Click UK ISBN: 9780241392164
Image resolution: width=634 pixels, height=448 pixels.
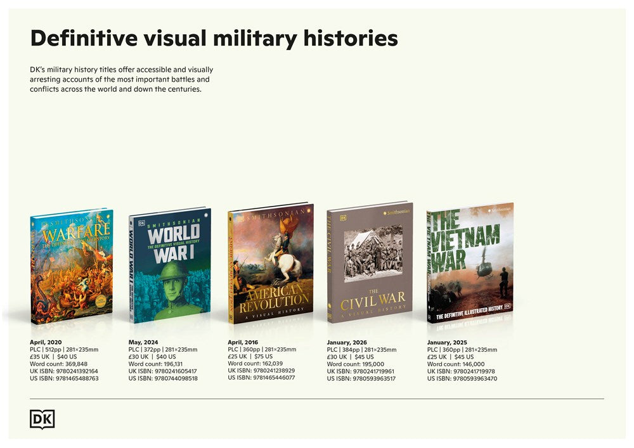point(64,371)
